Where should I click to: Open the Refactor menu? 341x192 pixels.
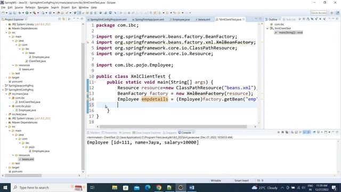point(30,7)
